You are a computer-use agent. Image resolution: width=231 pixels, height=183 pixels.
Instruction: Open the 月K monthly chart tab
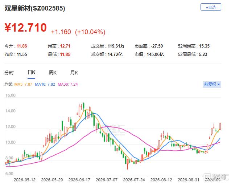coord(74,73)
